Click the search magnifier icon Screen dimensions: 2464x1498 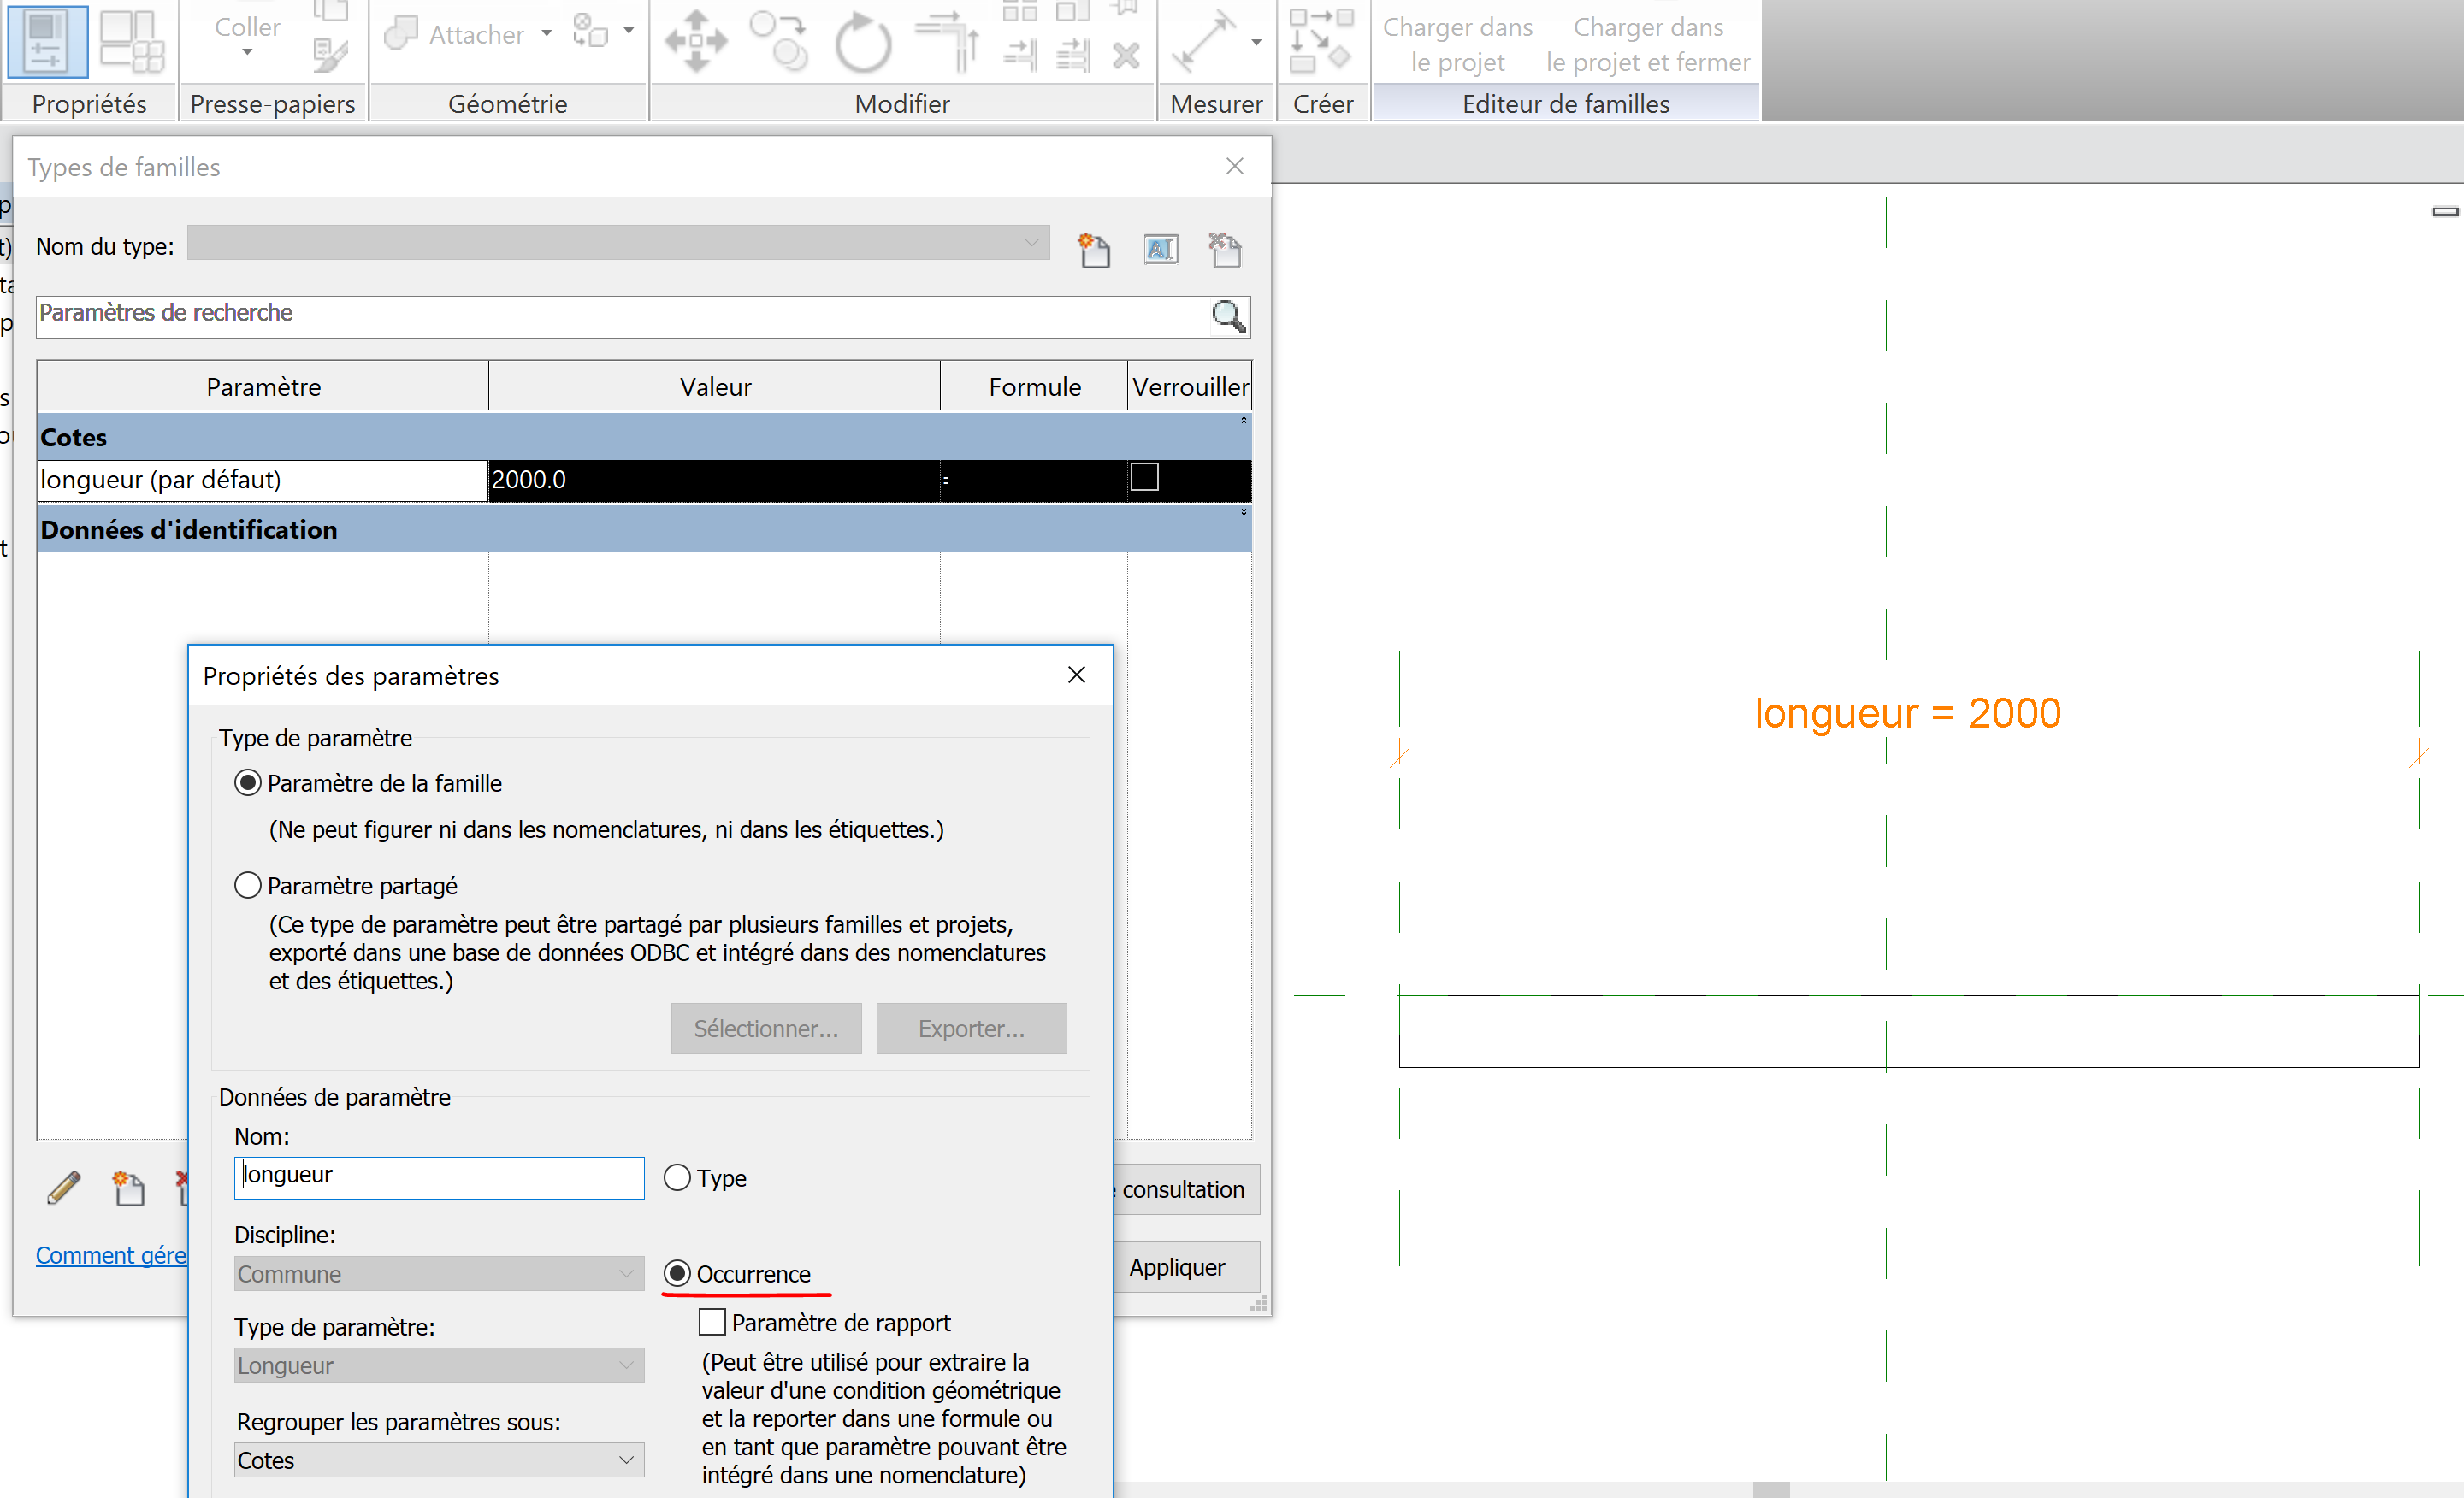click(x=1228, y=317)
